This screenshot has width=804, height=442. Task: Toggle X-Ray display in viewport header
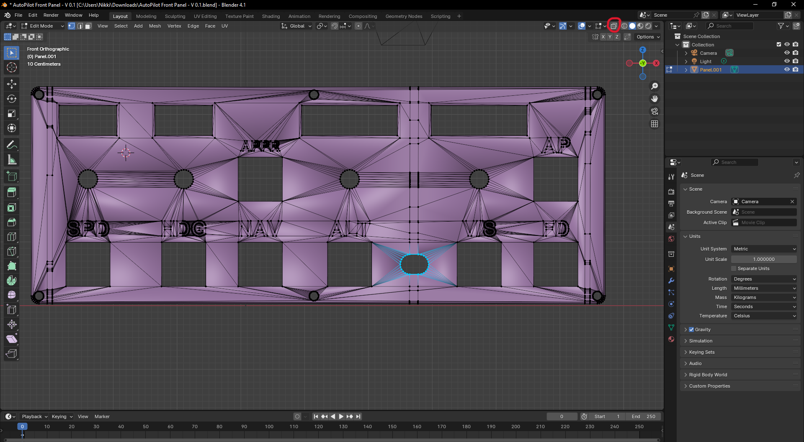[x=614, y=26]
